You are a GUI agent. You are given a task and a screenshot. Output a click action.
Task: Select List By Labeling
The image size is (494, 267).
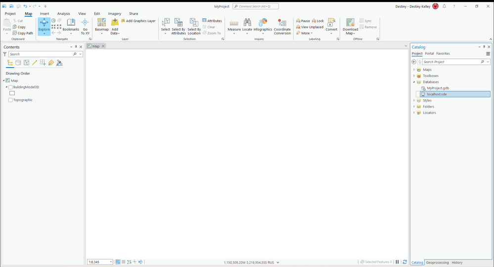pos(51,63)
